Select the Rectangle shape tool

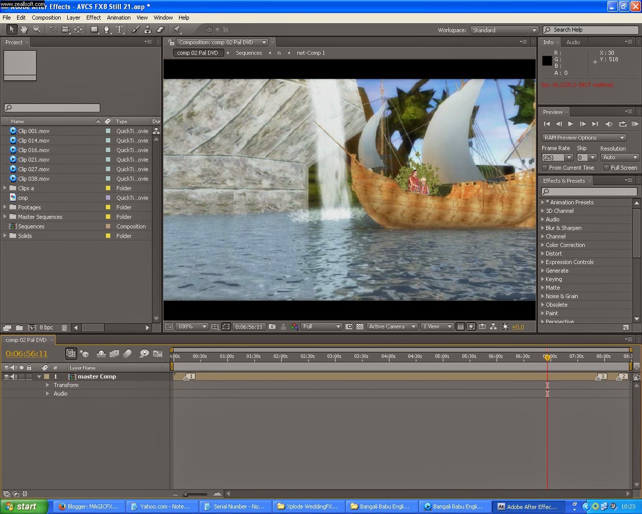pyautogui.click(x=94, y=30)
